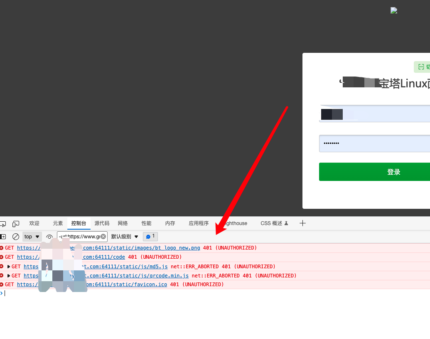Switch to the 应用程序 tab
Screen dimensions: 430x339
(x=199, y=223)
